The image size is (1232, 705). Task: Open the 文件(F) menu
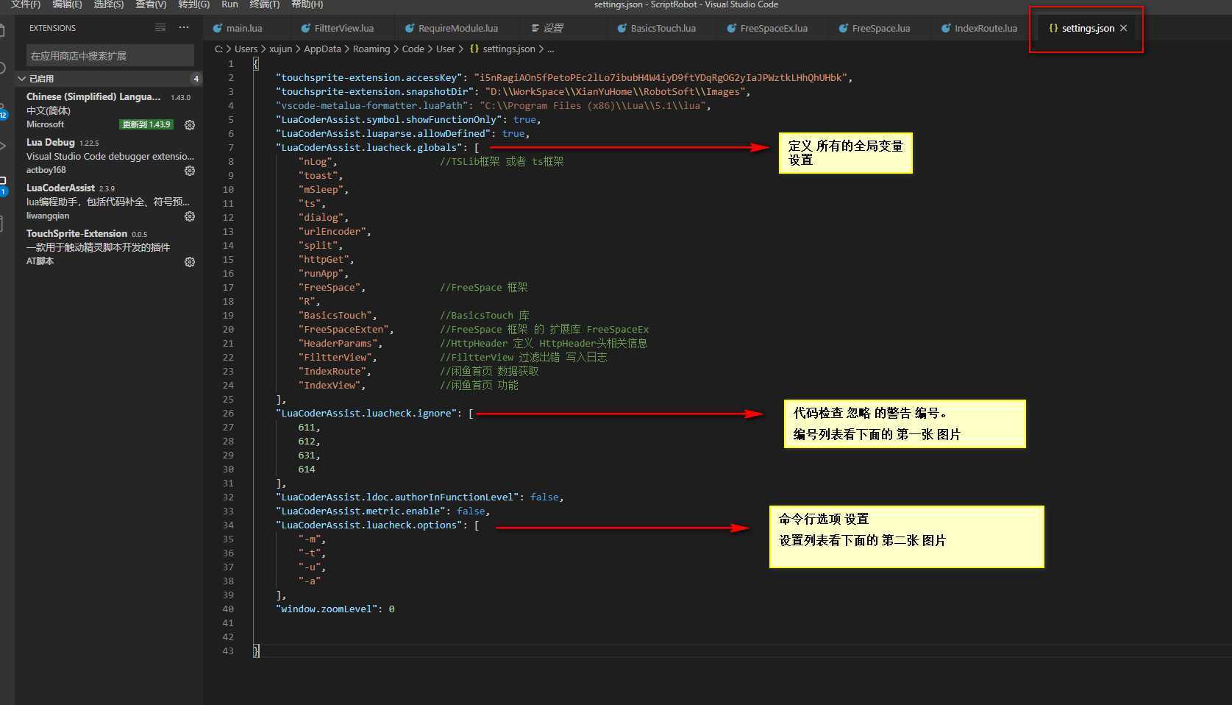(x=26, y=4)
